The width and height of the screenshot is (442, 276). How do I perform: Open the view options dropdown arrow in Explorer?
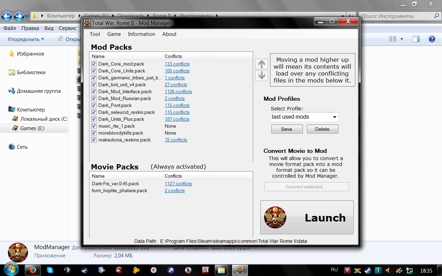402,39
